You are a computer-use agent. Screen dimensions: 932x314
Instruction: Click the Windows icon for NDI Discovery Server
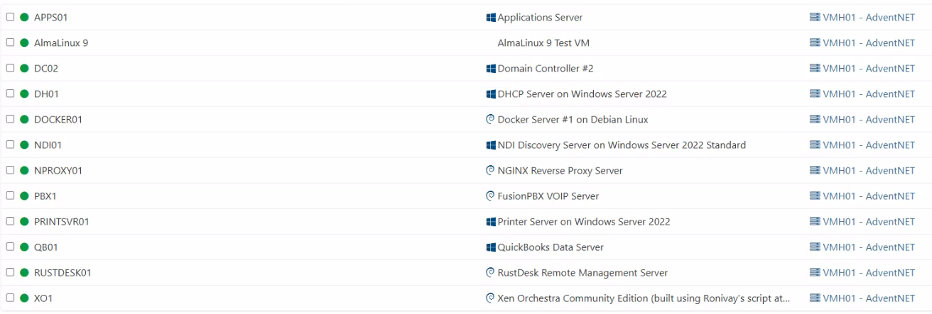click(x=491, y=145)
